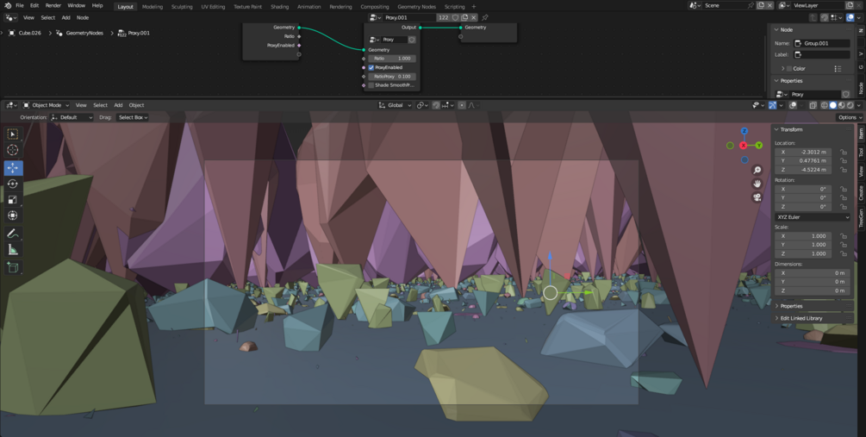Open XYZ Euler rotation mode dropdown
The image size is (866, 437).
pos(813,217)
